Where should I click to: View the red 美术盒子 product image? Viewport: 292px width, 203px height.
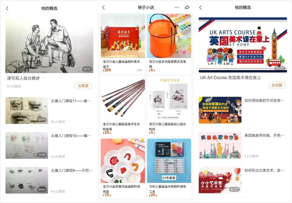[123, 36]
